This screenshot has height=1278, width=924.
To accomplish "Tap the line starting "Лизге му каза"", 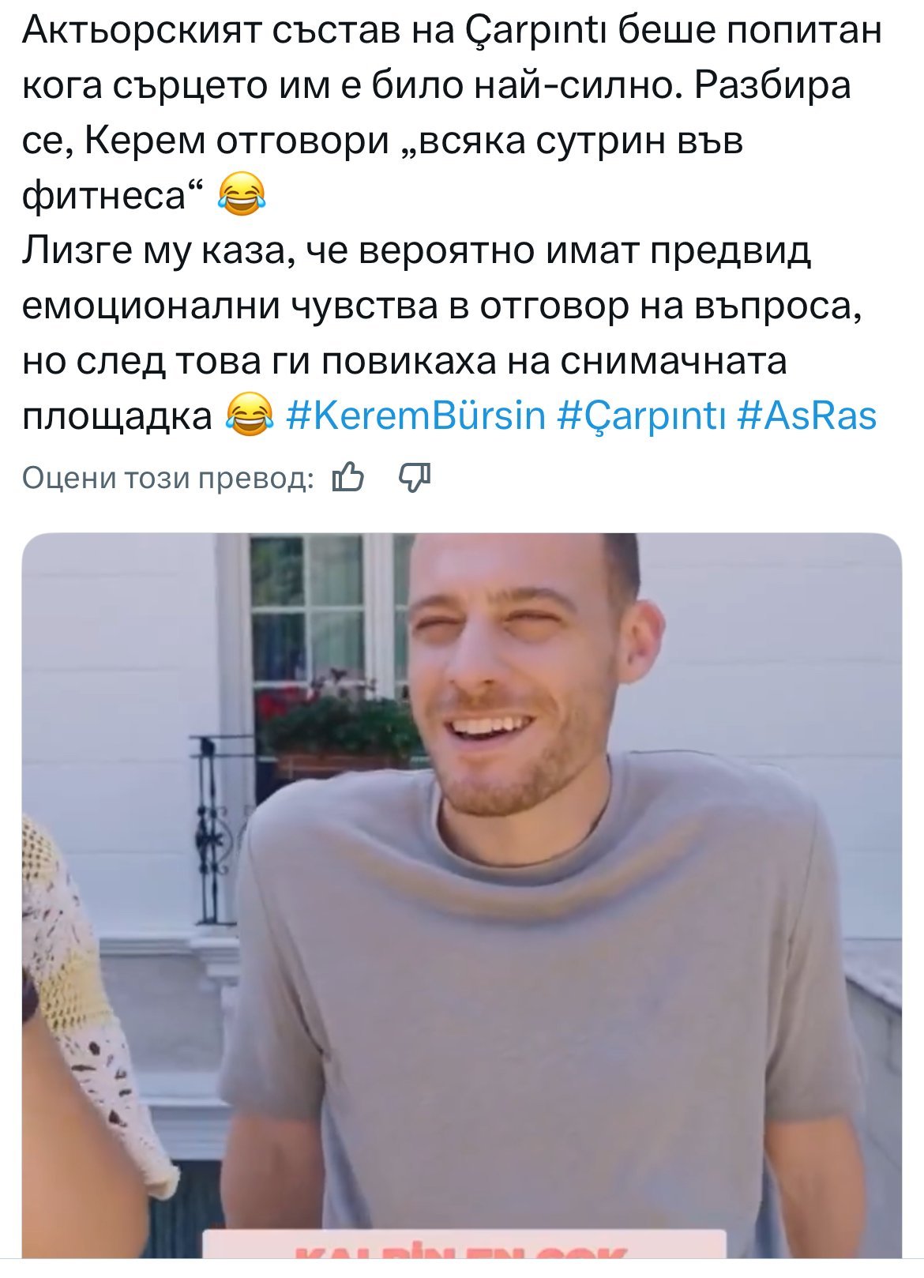I will click(x=417, y=251).
